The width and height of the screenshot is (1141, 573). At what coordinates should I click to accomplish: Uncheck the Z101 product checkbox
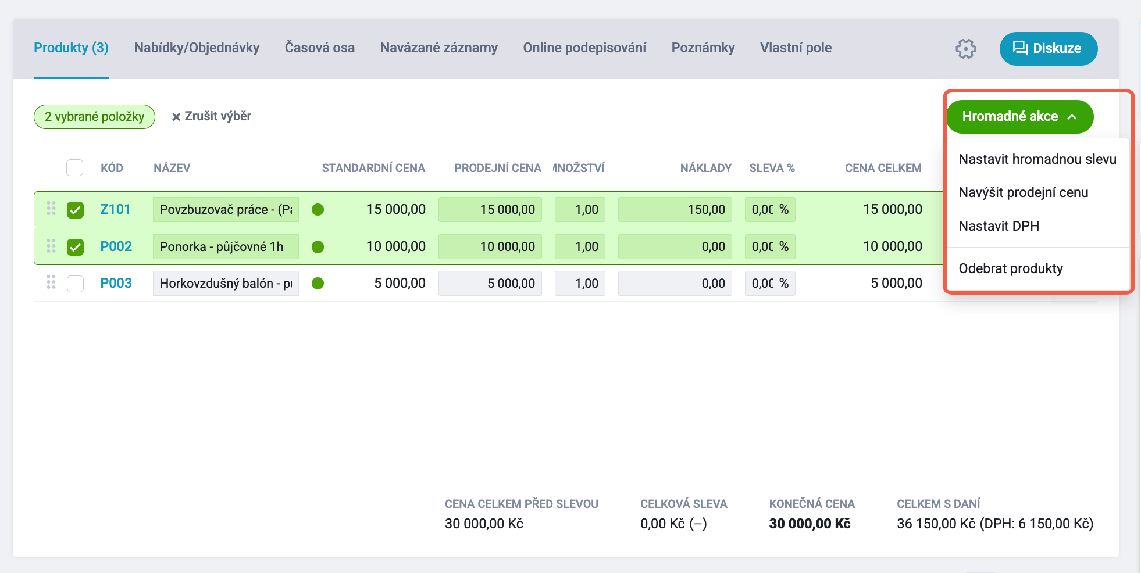click(75, 210)
